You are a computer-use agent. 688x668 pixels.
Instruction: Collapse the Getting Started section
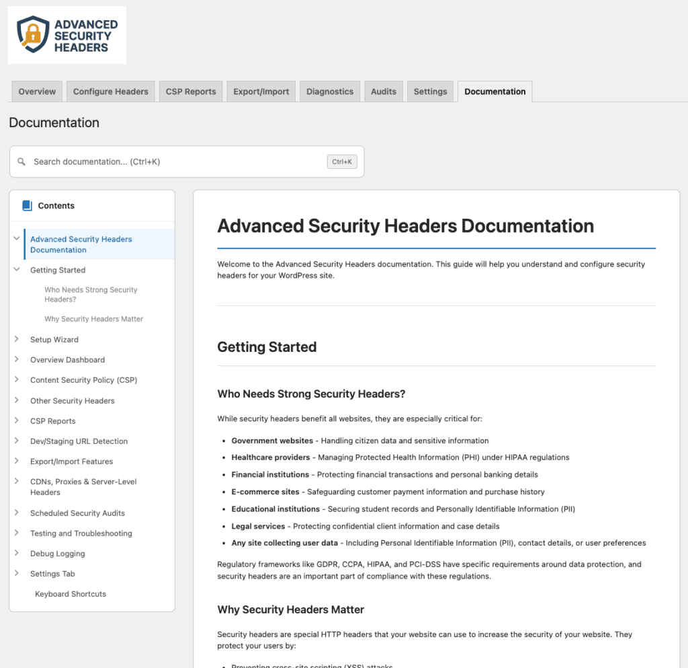(16, 270)
